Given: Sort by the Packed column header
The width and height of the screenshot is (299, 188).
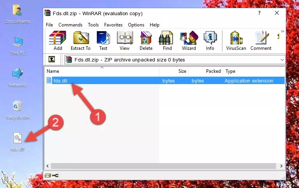Looking at the screenshot, I should pos(206,71).
